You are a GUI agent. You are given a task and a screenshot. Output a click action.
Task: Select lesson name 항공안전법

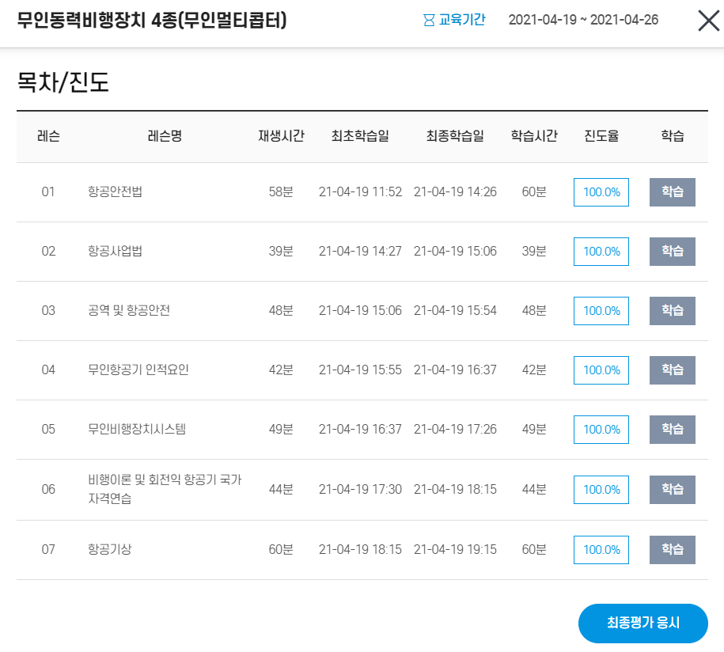115,191
